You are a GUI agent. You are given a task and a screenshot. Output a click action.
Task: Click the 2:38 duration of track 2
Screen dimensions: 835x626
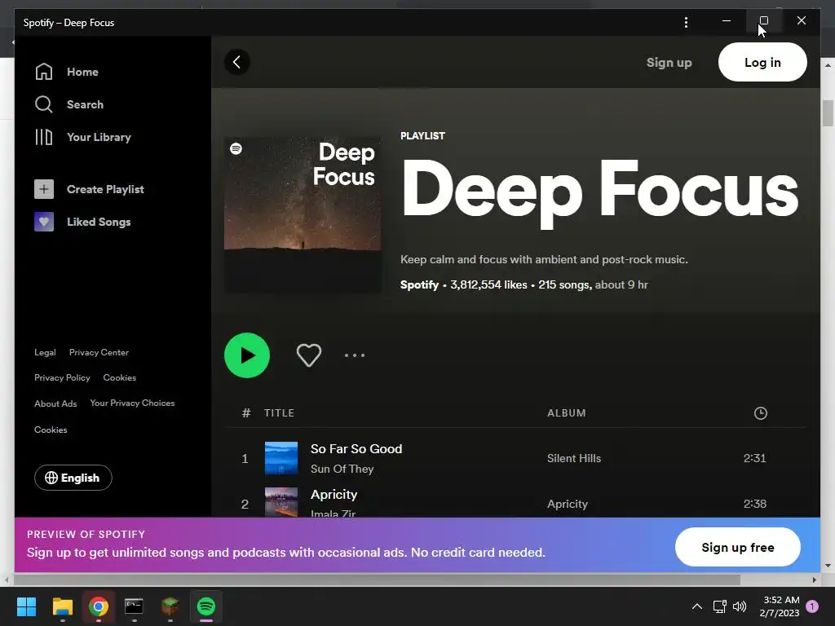(754, 504)
